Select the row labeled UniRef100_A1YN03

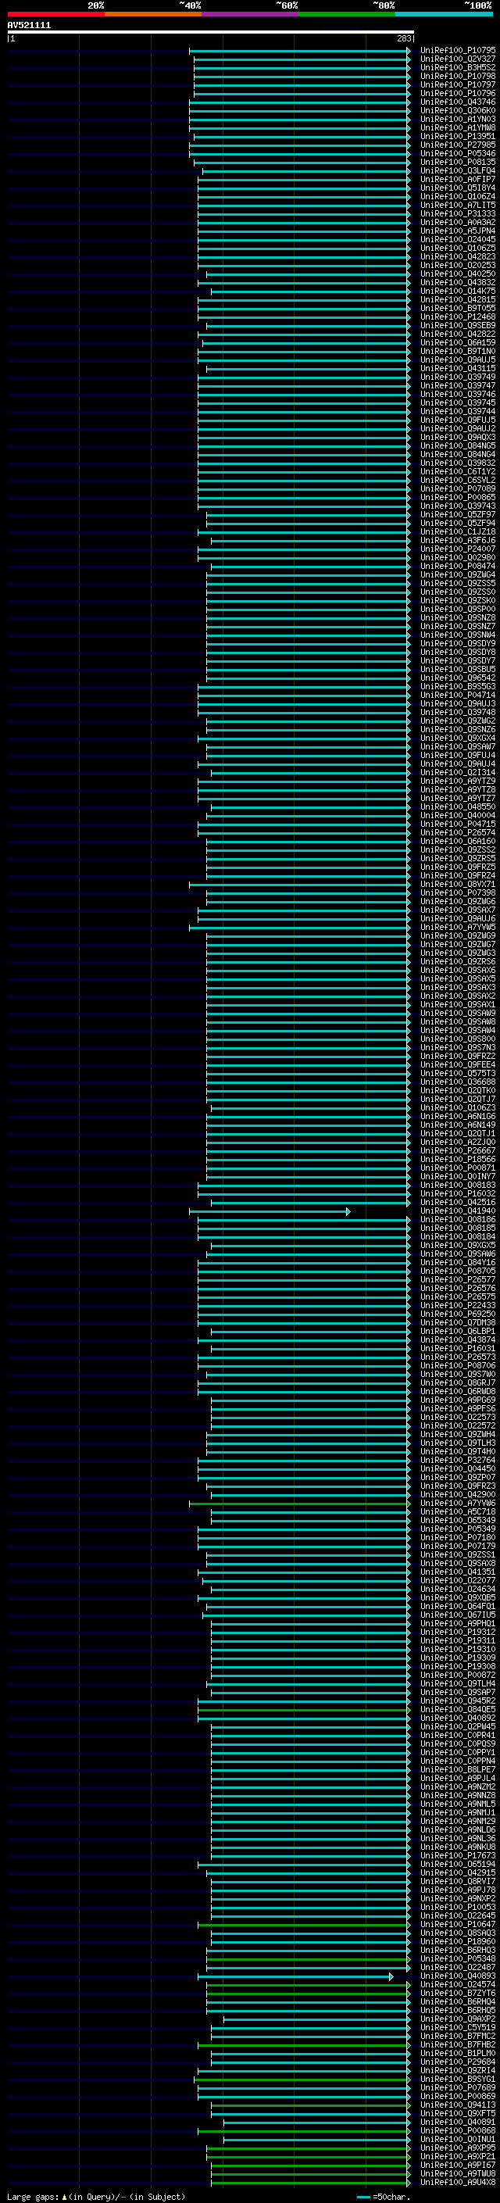click(x=458, y=119)
